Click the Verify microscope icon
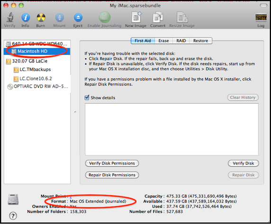Screen dimensions: 271x224 coord(10,17)
